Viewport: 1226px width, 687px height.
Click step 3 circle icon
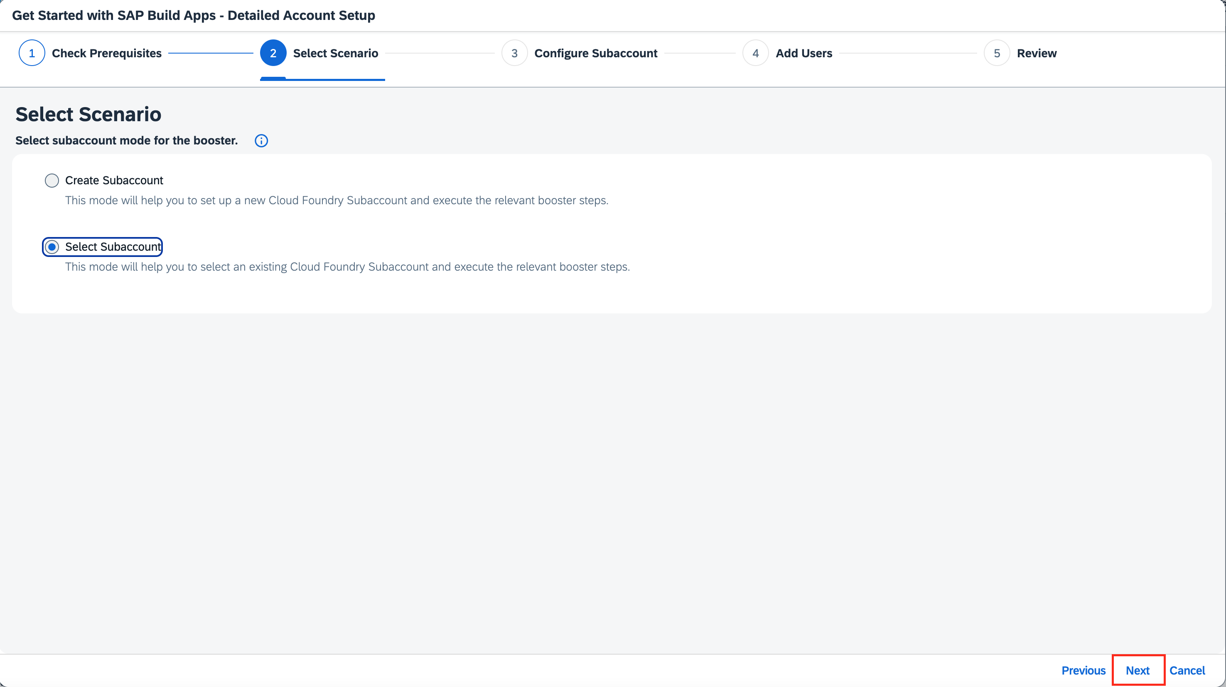point(514,53)
